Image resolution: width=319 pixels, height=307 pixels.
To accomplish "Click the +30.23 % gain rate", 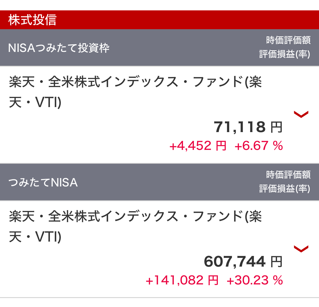I will [255, 280].
